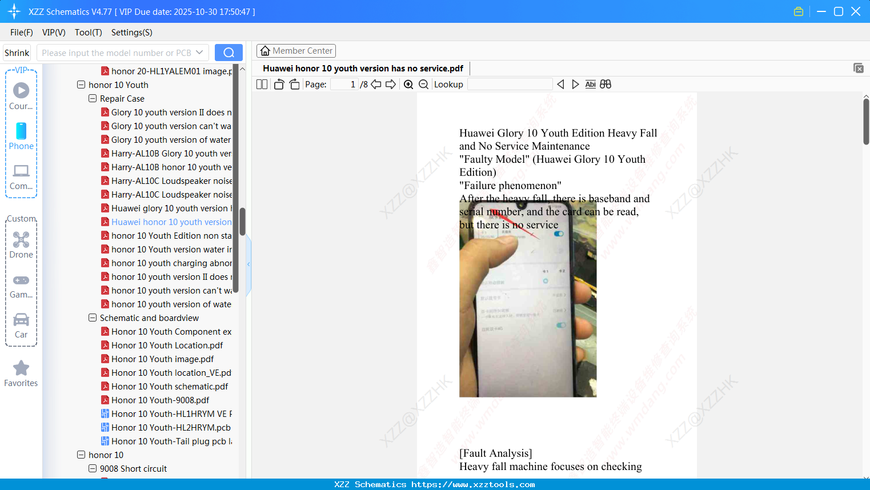Viewport: 870px width, 490px height.
Task: Select the Car category icon
Action: tap(21, 326)
